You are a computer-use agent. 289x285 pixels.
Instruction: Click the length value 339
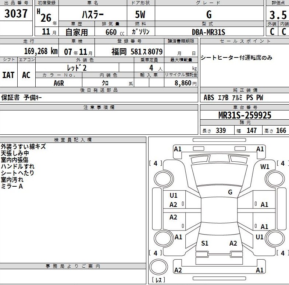(x=221, y=130)
